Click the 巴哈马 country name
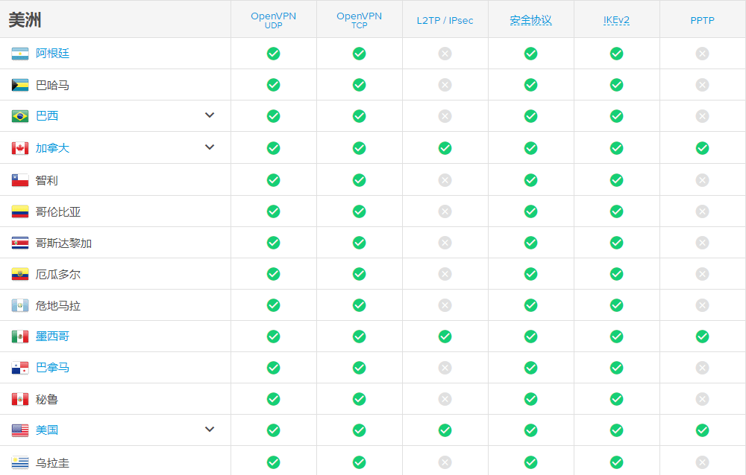The image size is (746, 475). (52, 85)
